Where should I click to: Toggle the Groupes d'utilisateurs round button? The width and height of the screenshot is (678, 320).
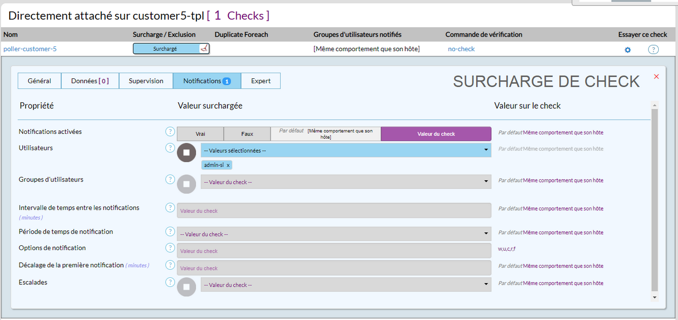186,184
